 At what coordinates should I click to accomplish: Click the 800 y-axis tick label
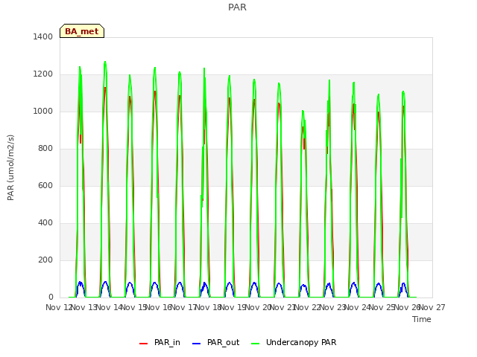(x=45, y=149)
